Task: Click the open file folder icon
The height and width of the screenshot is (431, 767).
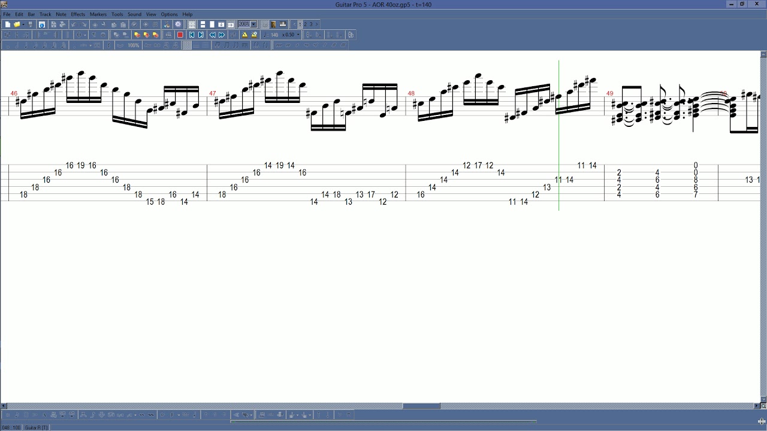Action: [17, 25]
